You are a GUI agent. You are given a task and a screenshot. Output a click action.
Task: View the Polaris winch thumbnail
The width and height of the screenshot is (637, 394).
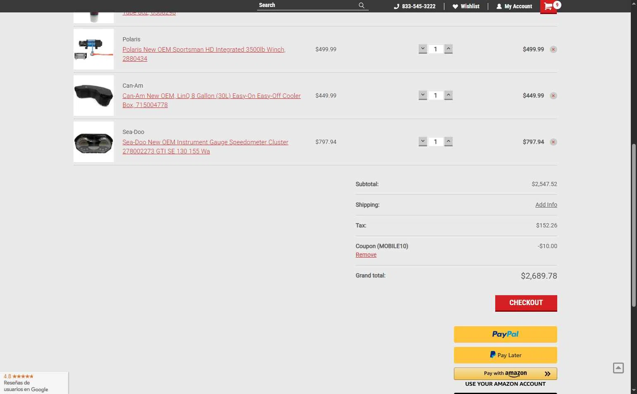pos(93,49)
